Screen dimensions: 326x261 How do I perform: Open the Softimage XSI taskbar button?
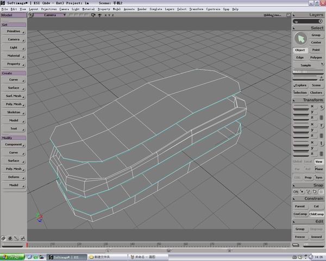66,257
